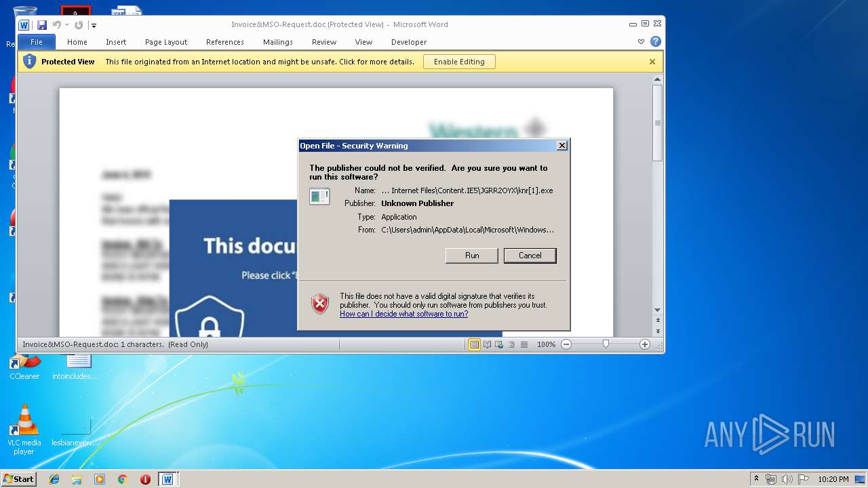The height and width of the screenshot is (488, 868).
Task: Save document via Quick Access floppy icon
Action: (42, 25)
